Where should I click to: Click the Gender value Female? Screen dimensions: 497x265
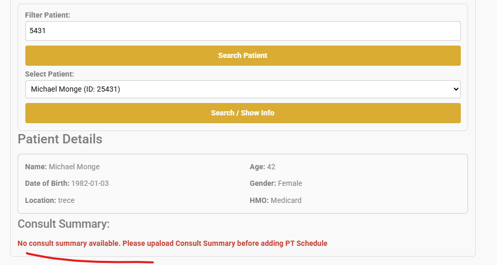point(290,183)
